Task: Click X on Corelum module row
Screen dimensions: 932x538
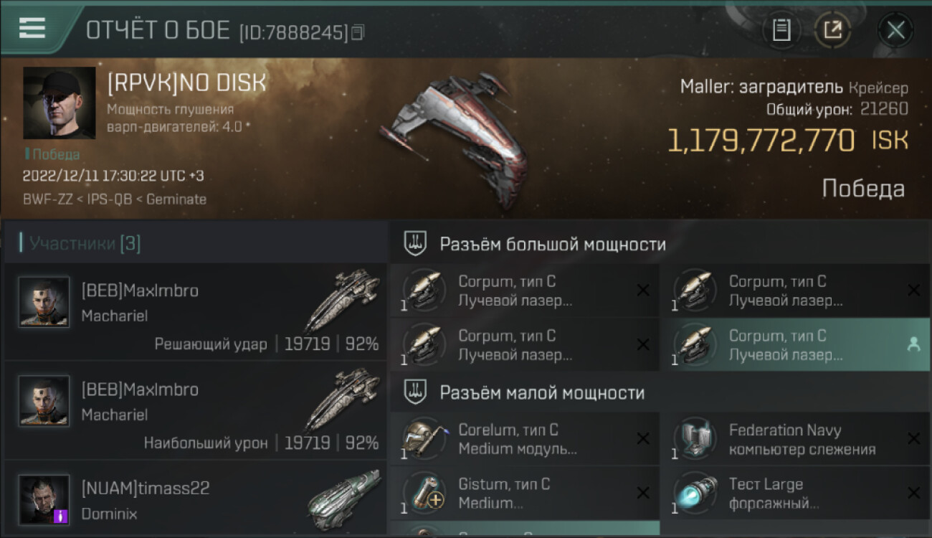Action: click(x=643, y=439)
